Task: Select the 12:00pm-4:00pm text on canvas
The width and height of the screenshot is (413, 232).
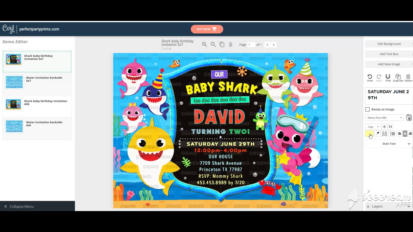Action: (220, 150)
